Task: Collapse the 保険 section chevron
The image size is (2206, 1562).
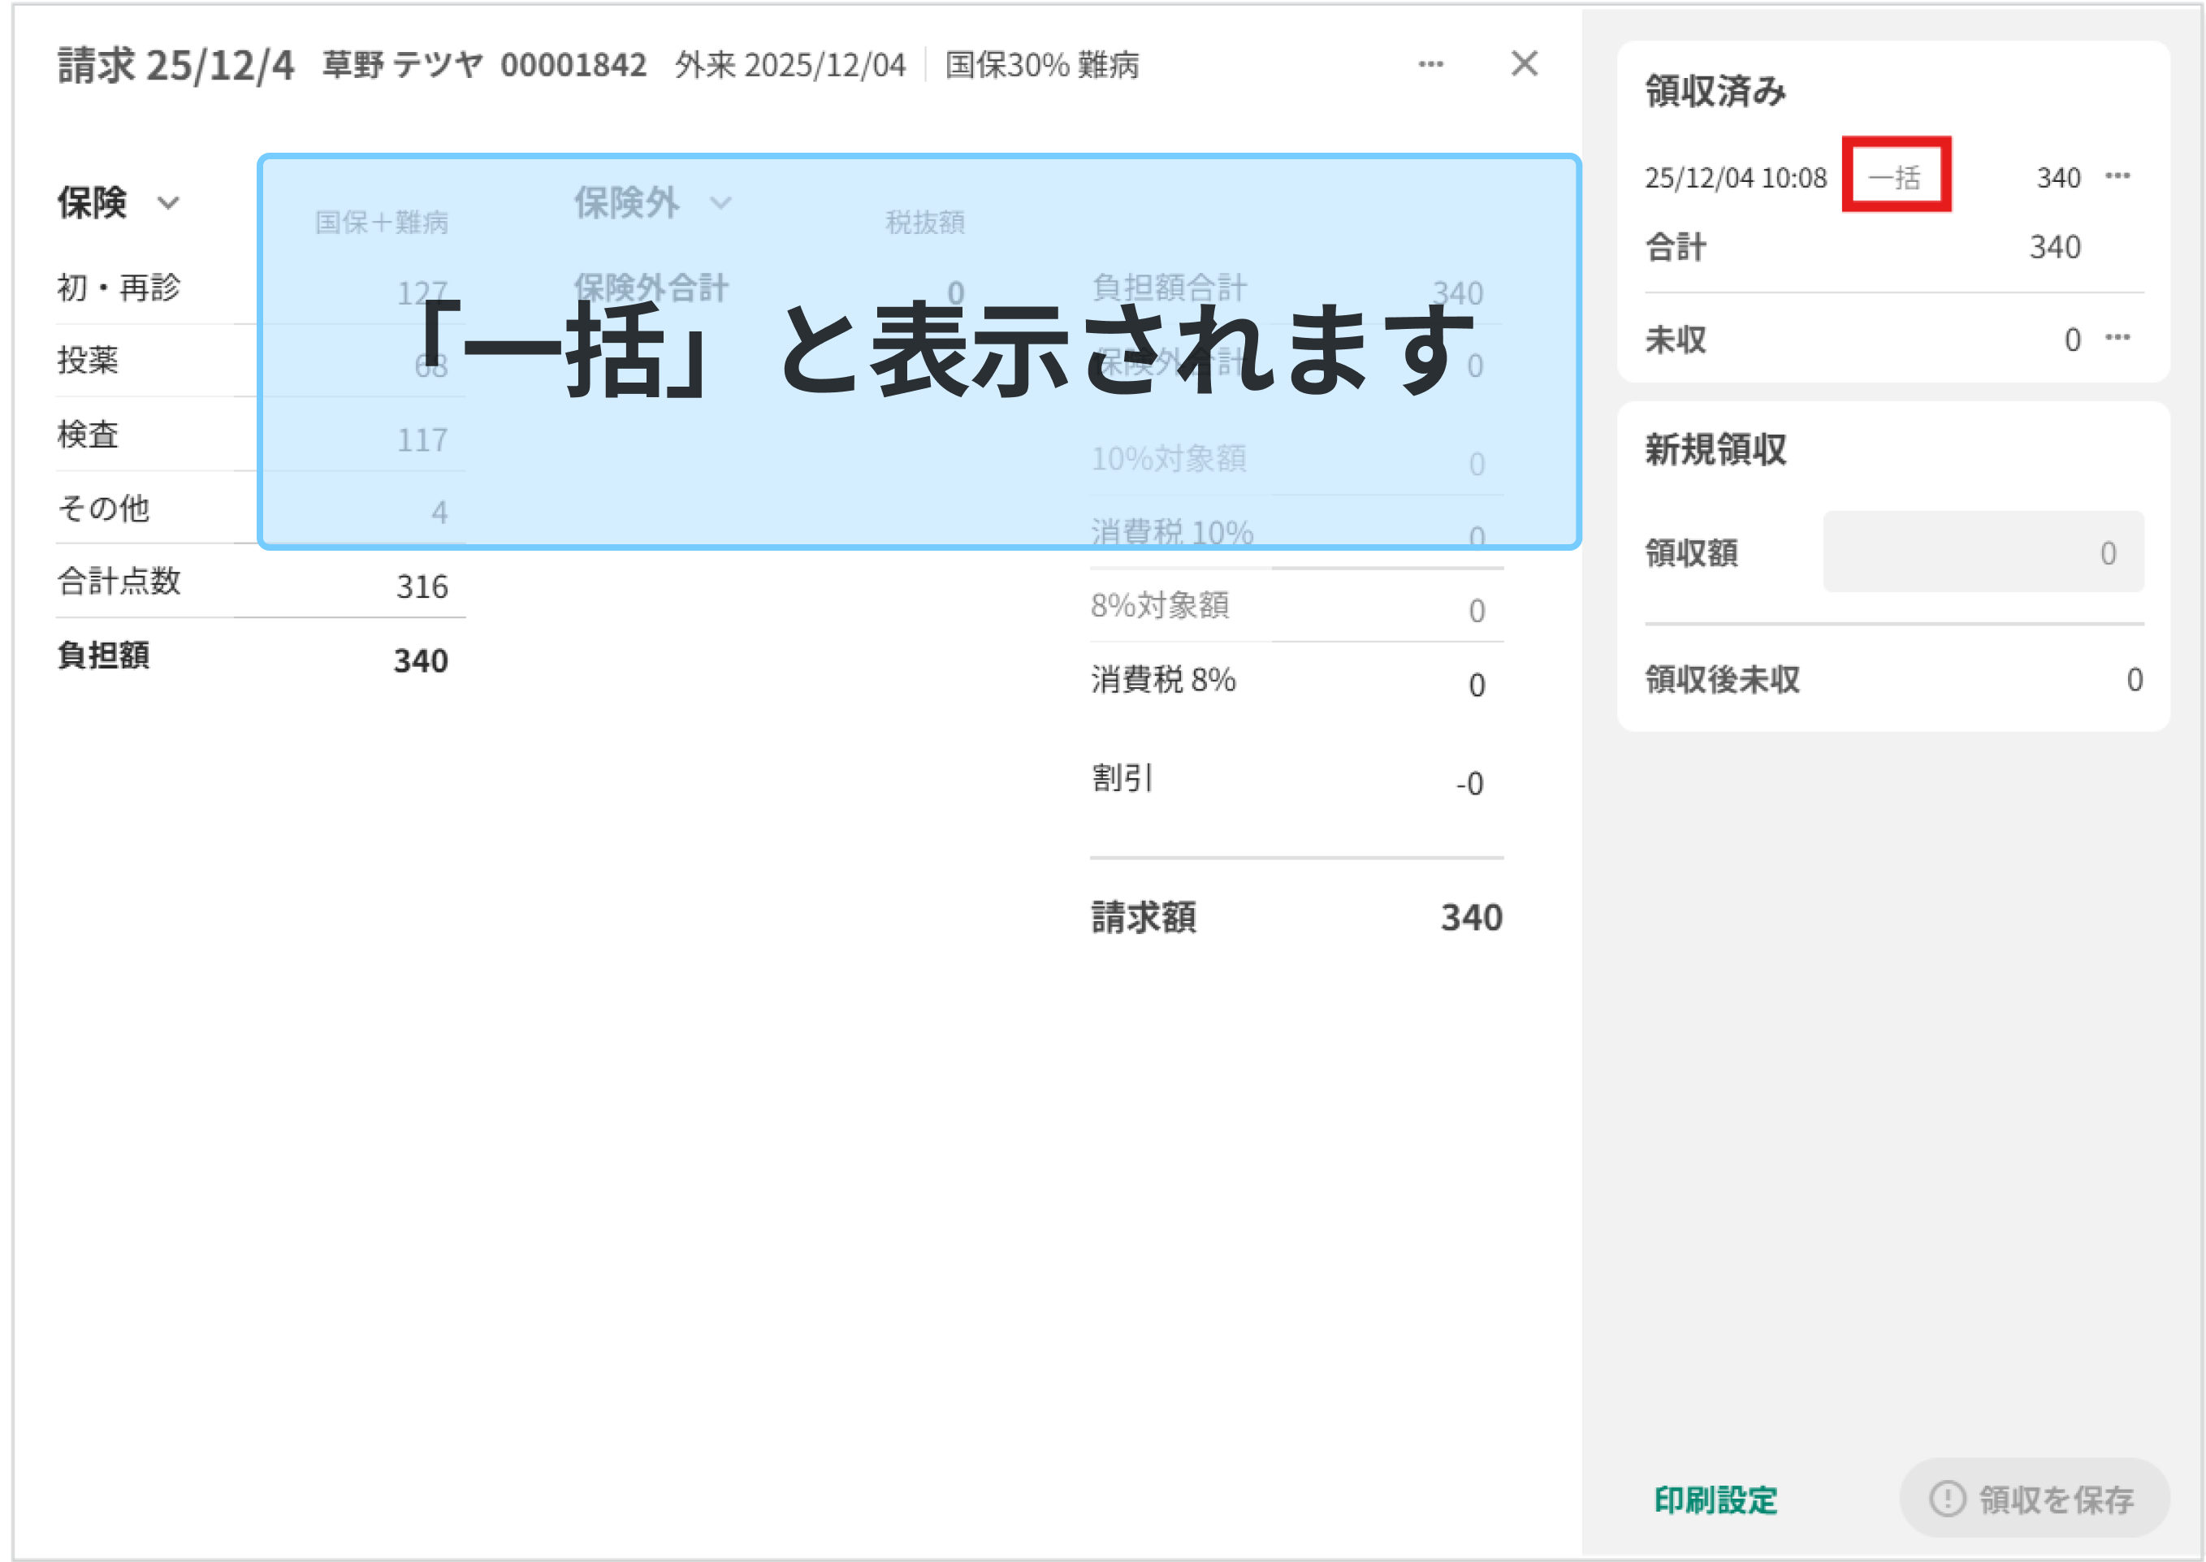Action: (168, 203)
